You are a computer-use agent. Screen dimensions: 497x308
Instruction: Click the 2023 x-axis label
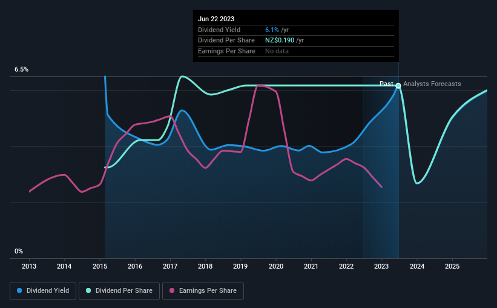coord(381,266)
